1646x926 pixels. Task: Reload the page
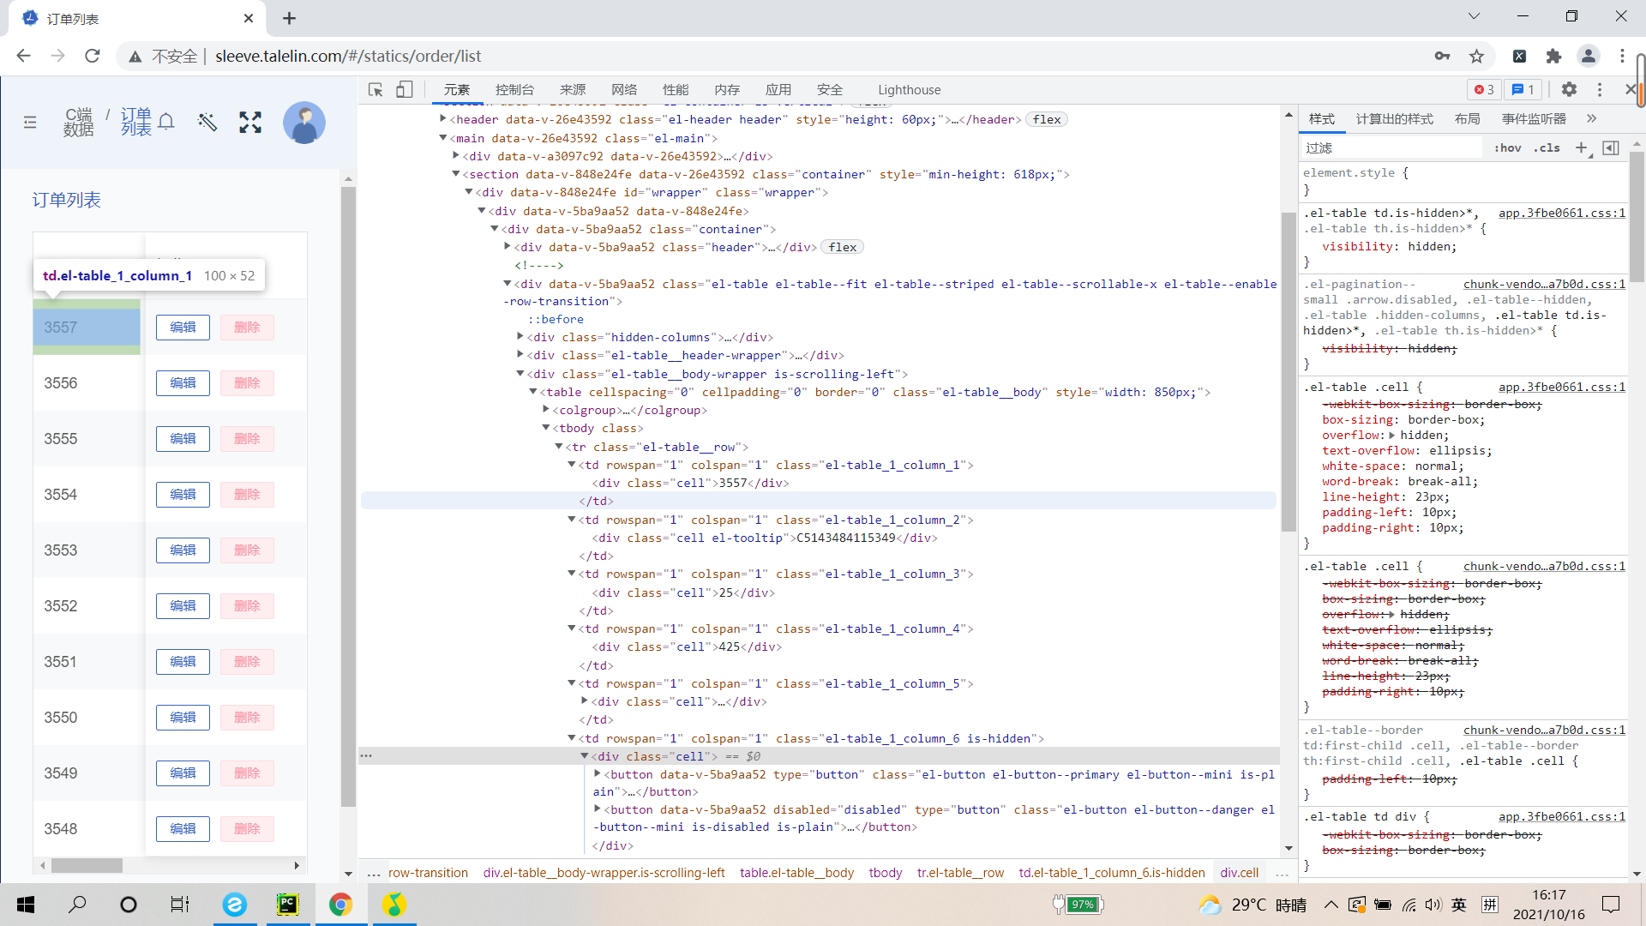pos(93,56)
